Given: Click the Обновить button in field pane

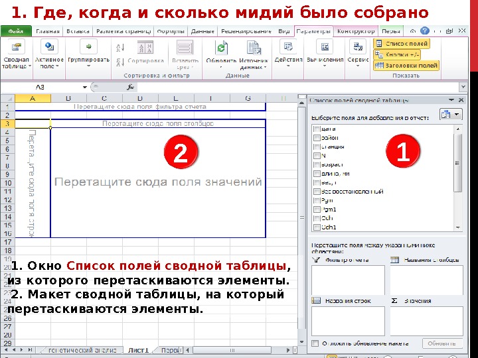Looking at the screenshot, I should (441, 343).
